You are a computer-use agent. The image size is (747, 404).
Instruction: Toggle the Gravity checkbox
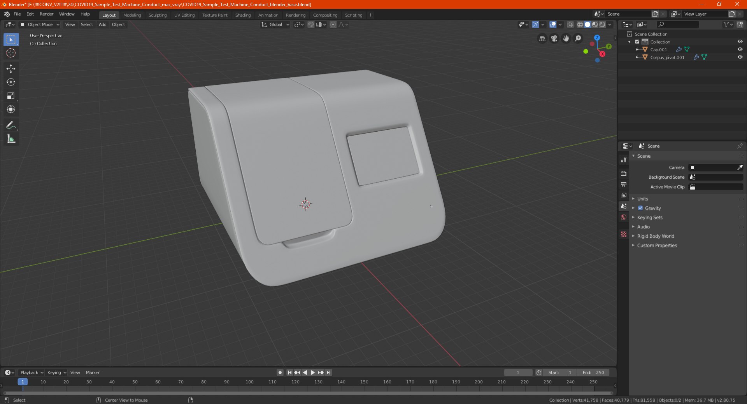click(x=640, y=208)
